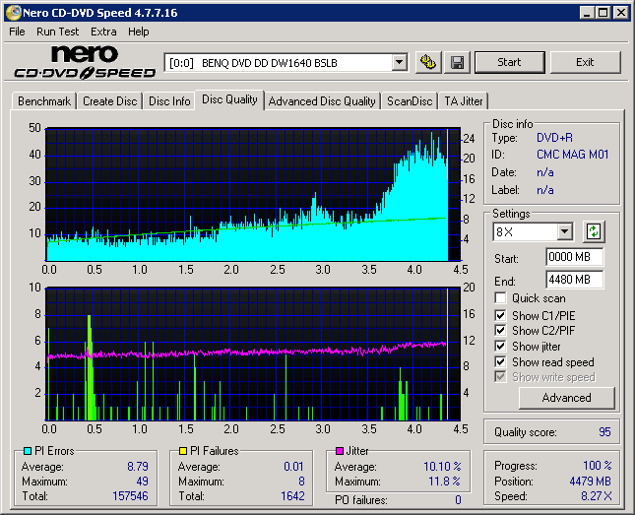Image resolution: width=635 pixels, height=515 pixels.
Task: Enable the Quick scan checkbox
Action: point(501,298)
